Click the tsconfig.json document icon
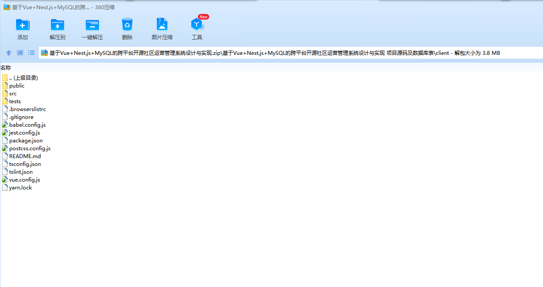 pos(5,164)
